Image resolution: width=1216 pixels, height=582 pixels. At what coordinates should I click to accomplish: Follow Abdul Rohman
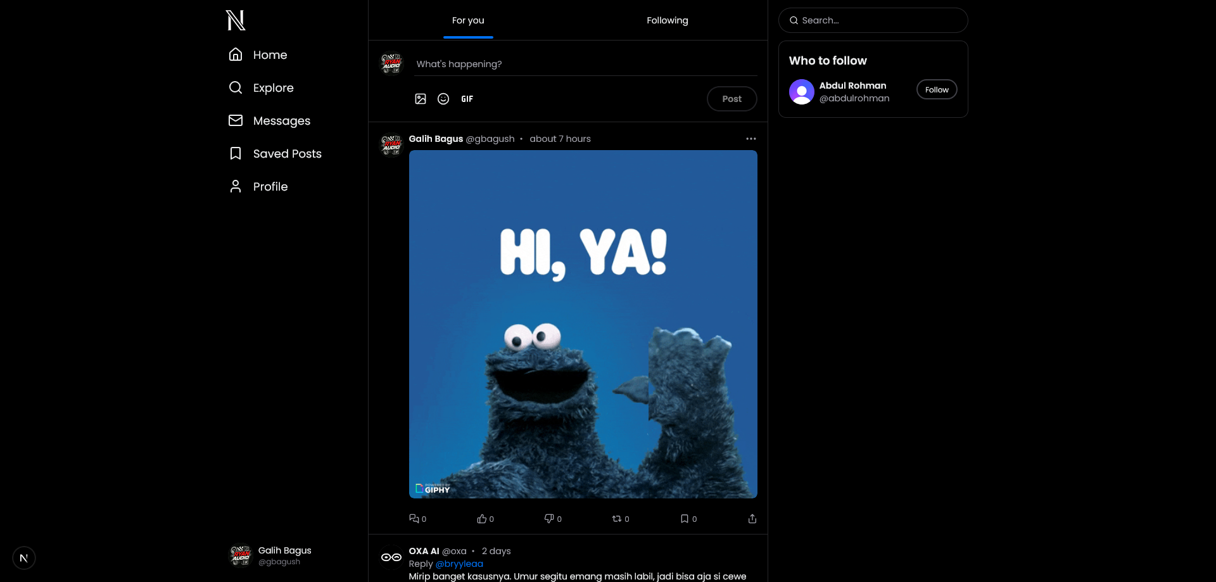(x=937, y=89)
